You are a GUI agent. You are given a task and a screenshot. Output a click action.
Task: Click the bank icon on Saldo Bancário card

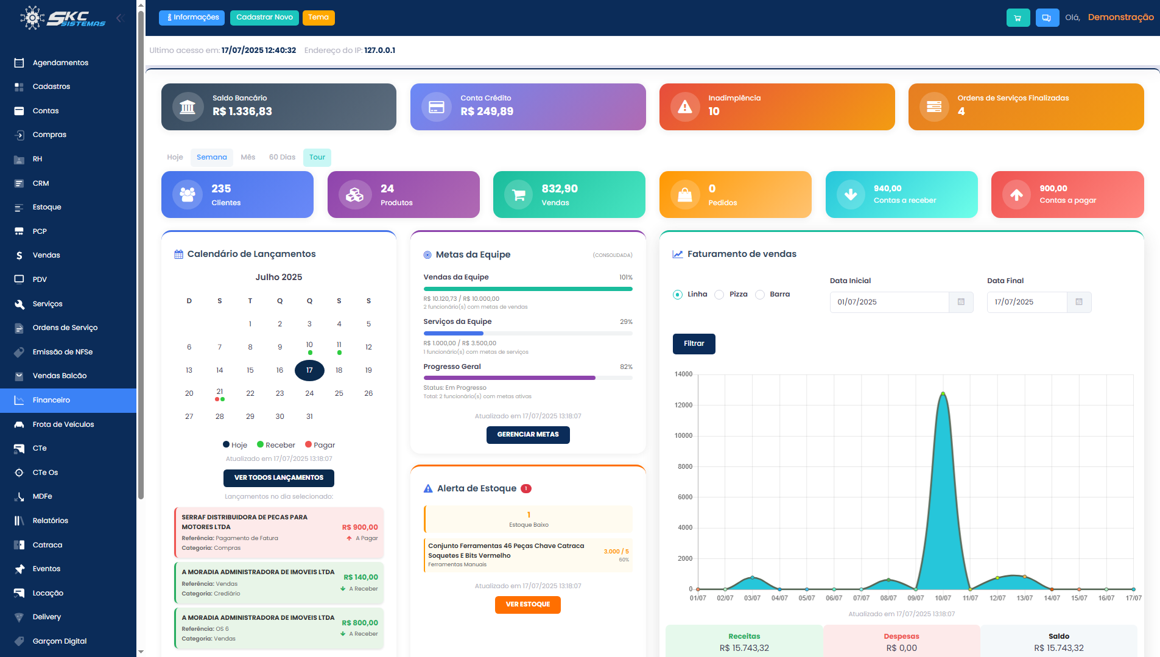(188, 107)
